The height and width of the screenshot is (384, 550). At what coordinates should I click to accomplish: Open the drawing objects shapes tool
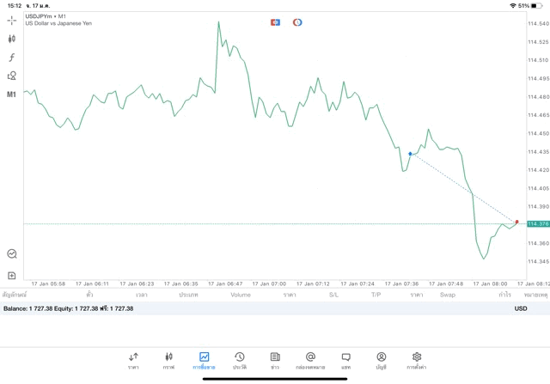pyautogui.click(x=12, y=76)
